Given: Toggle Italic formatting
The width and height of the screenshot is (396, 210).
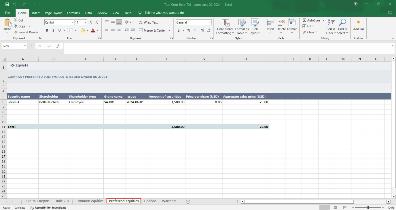Looking at the screenshot, I should point(53,30).
